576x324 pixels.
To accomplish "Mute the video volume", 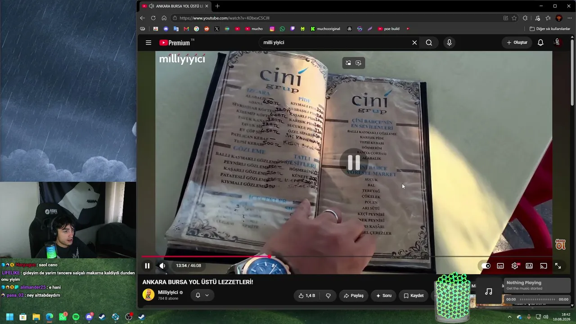I will 162,266.
